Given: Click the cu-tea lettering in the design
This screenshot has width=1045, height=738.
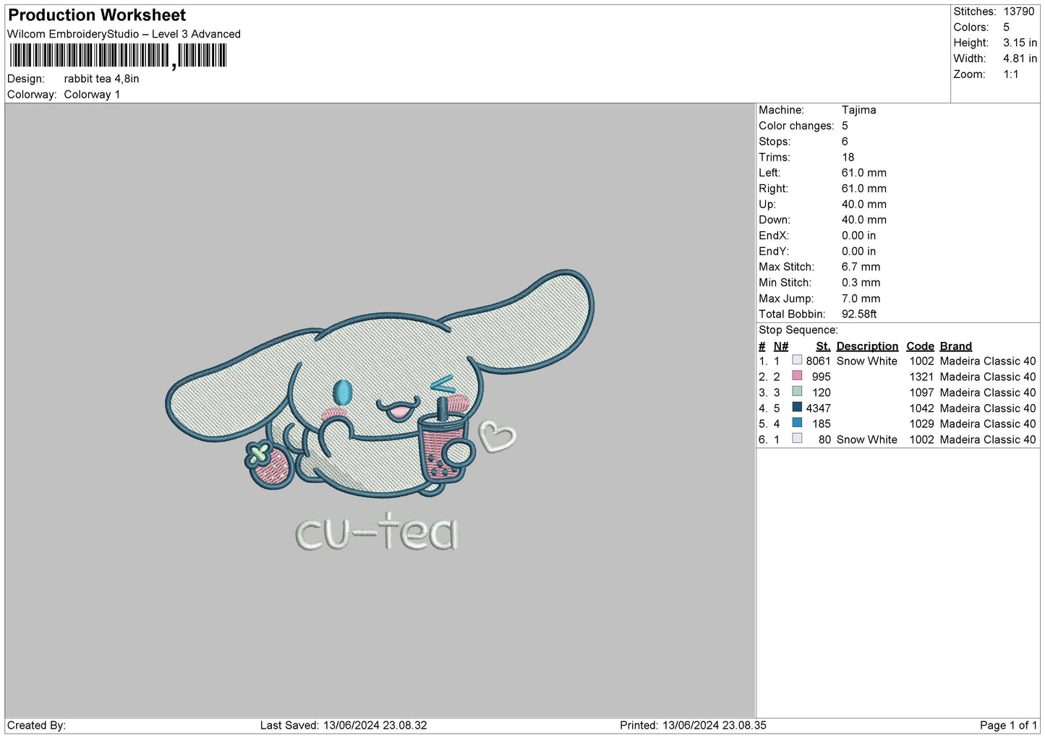Looking at the screenshot, I should tap(377, 532).
